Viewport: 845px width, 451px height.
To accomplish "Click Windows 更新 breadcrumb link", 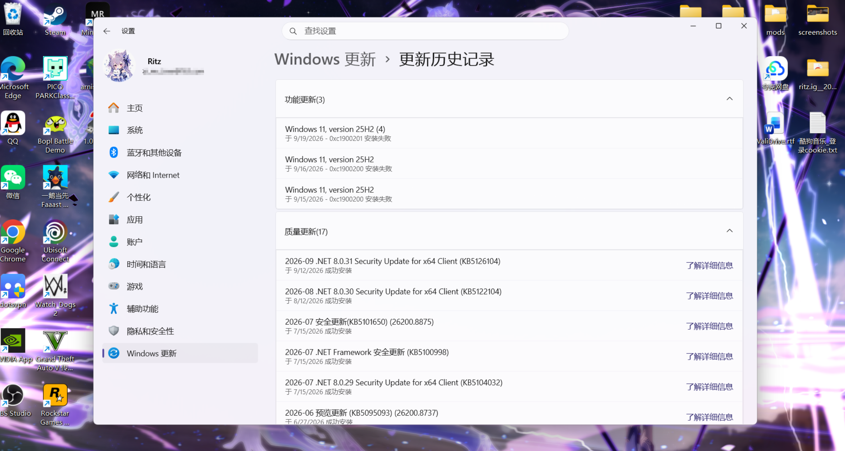I will tap(325, 59).
